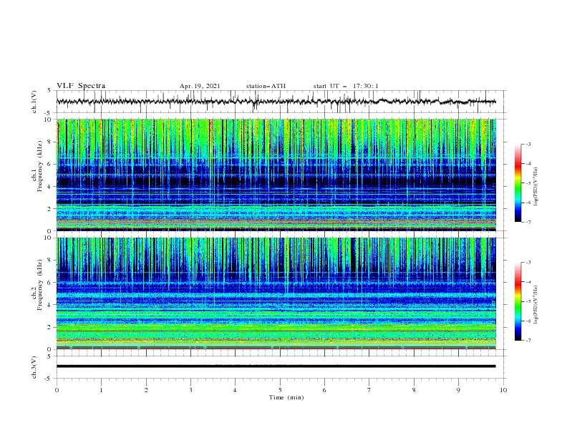
Task: Click the 'ch.3(V)' waveform axis label
Action: 34,367
